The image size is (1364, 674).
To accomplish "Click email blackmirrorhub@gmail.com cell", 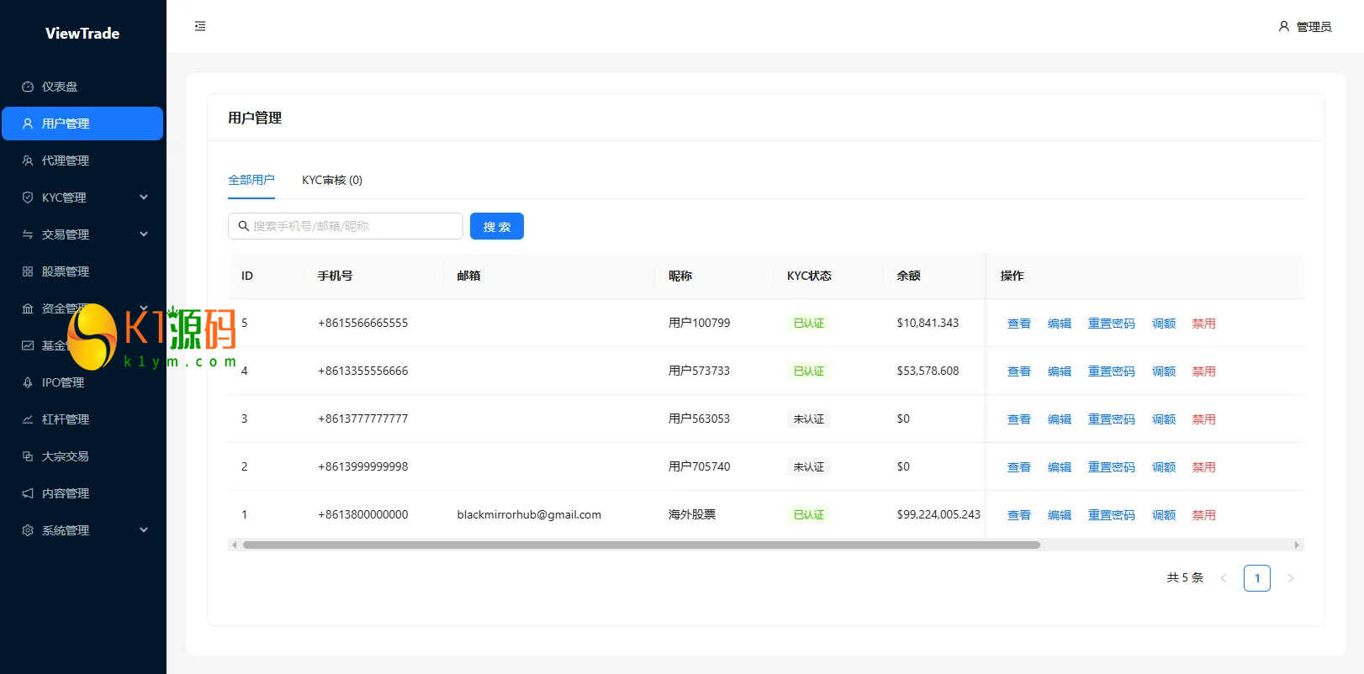I will click(529, 514).
